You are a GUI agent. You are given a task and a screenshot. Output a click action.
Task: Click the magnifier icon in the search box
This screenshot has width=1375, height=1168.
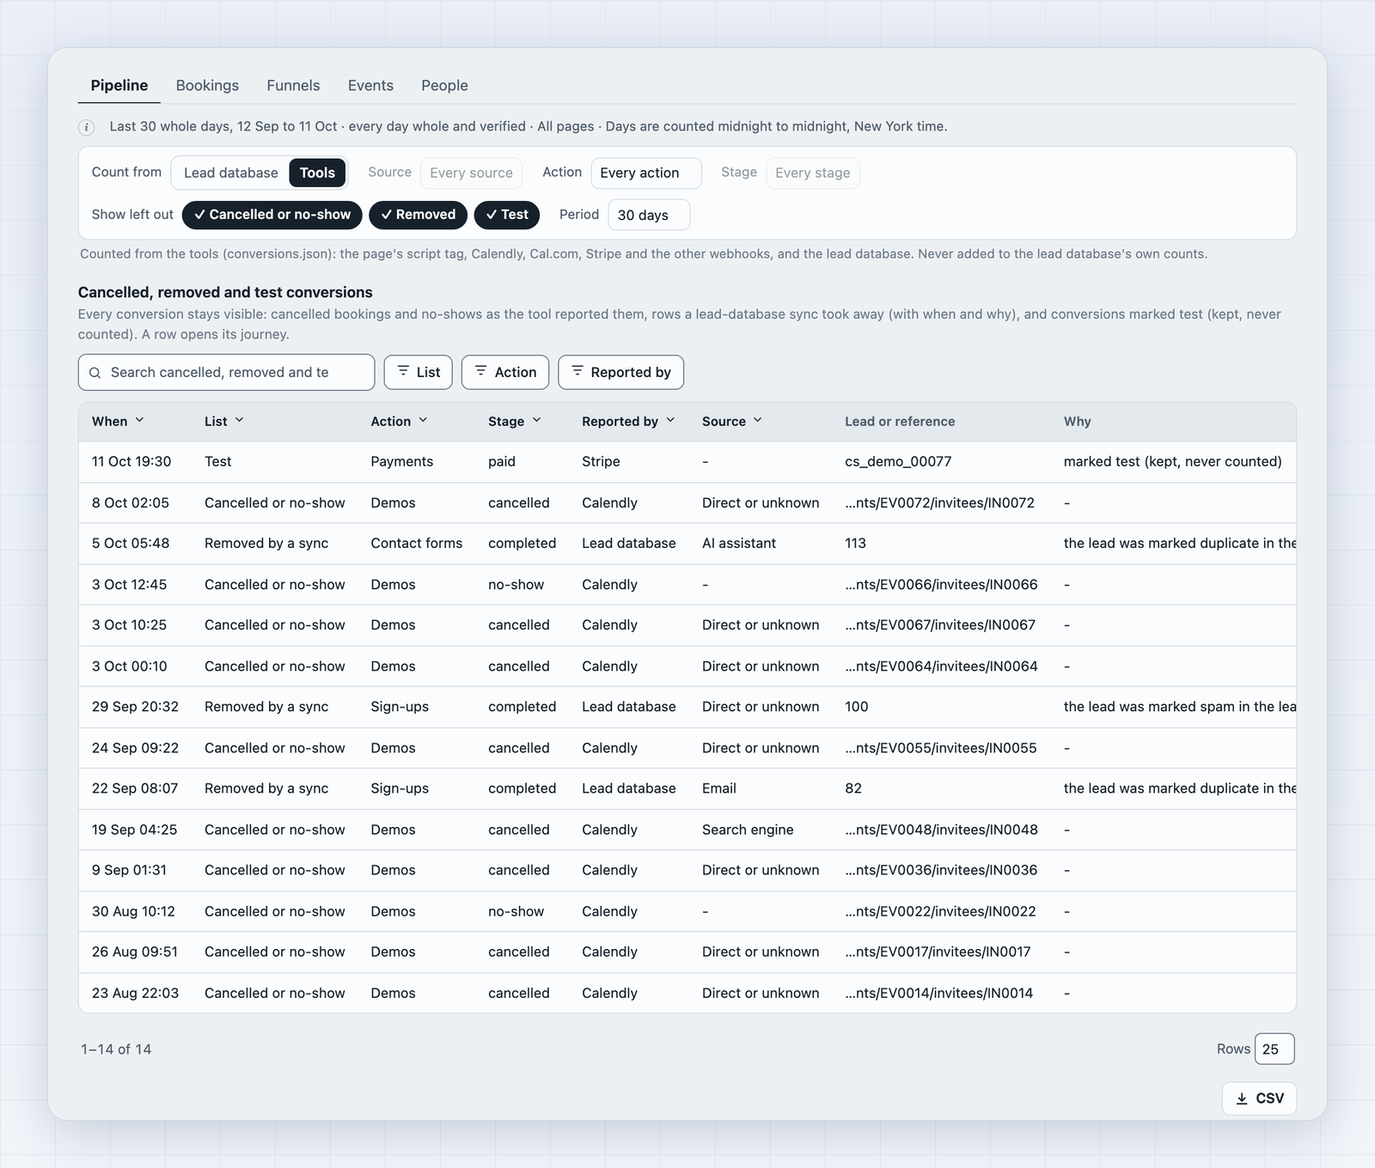click(95, 373)
